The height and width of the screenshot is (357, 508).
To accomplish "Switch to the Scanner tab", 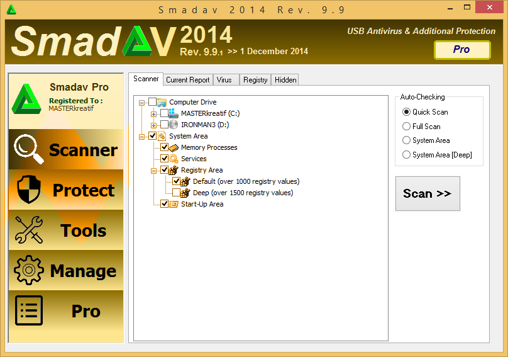I will [x=146, y=79].
